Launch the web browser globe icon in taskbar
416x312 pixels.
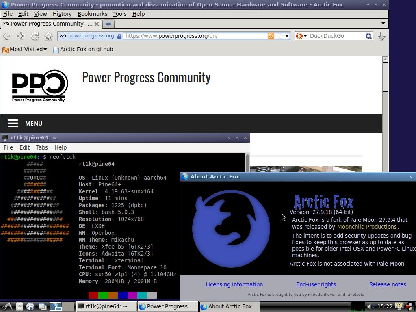click(30, 307)
